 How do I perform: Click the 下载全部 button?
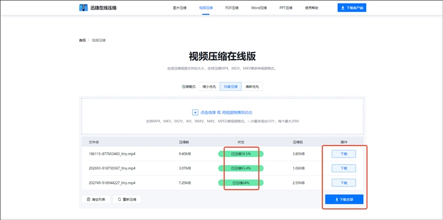(344, 199)
